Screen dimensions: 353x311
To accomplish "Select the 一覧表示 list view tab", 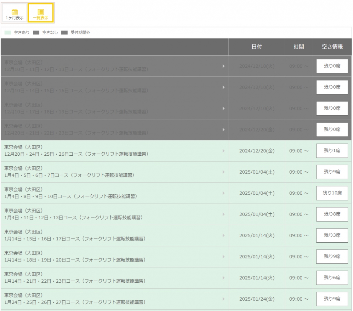I will [40, 13].
